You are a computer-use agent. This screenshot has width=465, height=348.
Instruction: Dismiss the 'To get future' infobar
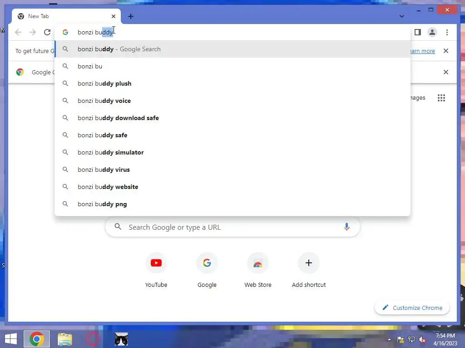click(445, 51)
